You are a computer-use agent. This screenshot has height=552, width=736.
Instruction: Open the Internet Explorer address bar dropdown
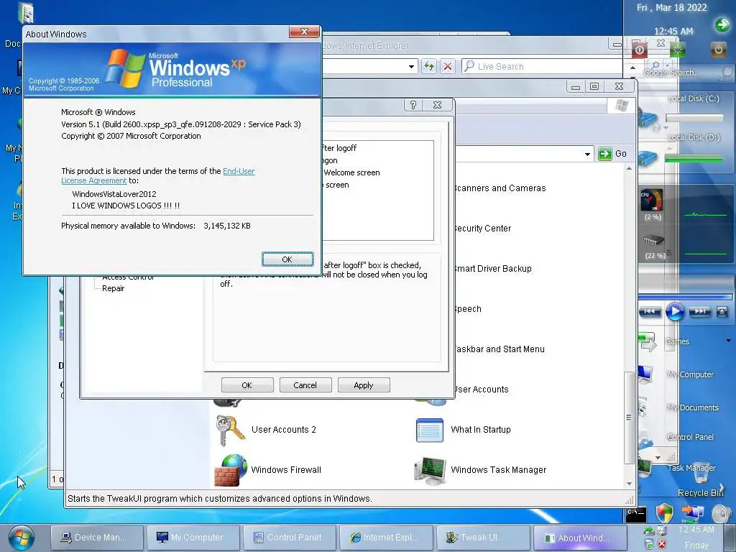[x=411, y=67]
